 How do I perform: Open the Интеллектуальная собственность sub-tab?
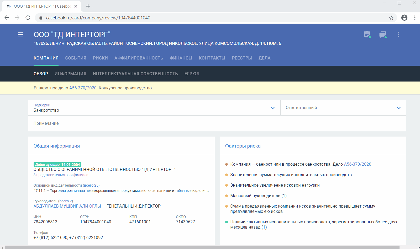click(x=135, y=74)
